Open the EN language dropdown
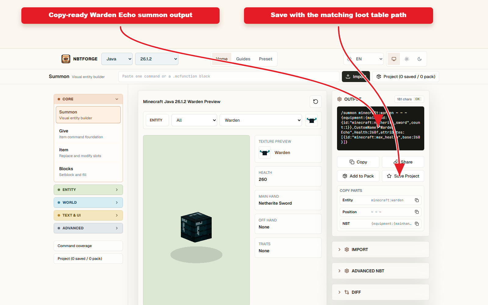Image resolution: width=488 pixels, height=305 pixels. click(364, 59)
